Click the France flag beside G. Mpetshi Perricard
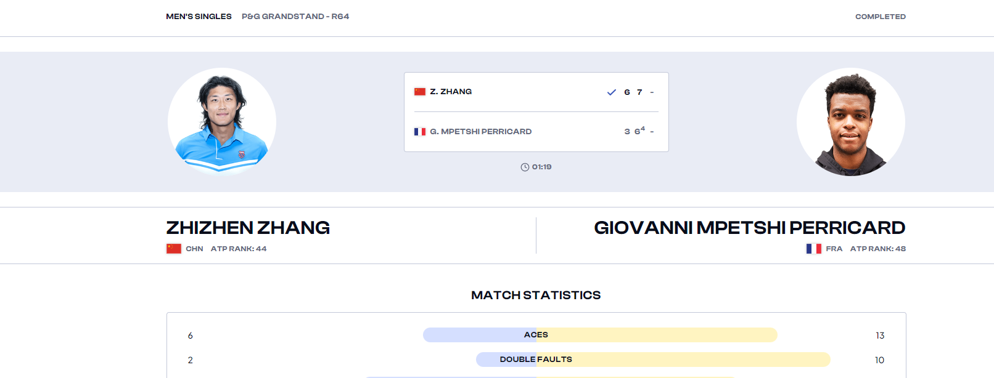This screenshot has height=378, width=994. click(420, 132)
